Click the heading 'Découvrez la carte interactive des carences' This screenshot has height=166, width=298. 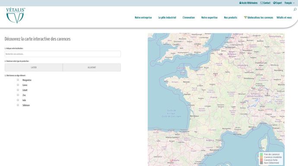(x=38, y=39)
